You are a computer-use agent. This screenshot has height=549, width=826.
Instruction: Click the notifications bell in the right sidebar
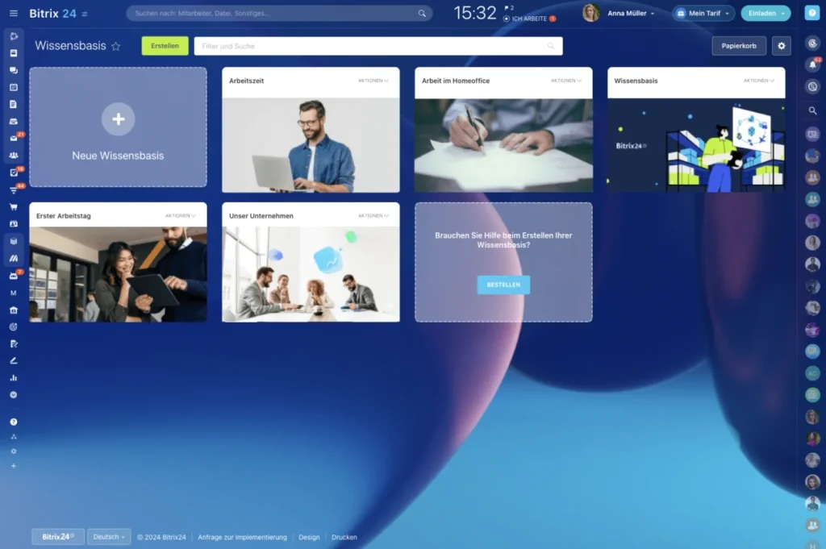812,64
